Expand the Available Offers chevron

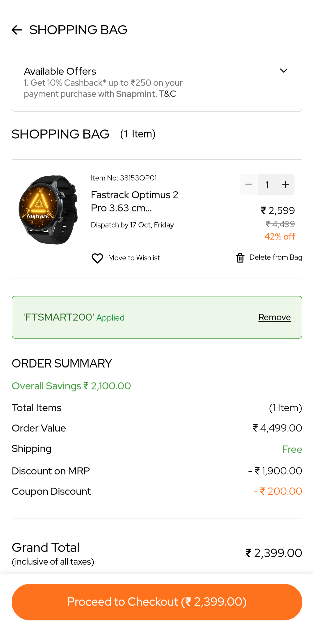283,71
